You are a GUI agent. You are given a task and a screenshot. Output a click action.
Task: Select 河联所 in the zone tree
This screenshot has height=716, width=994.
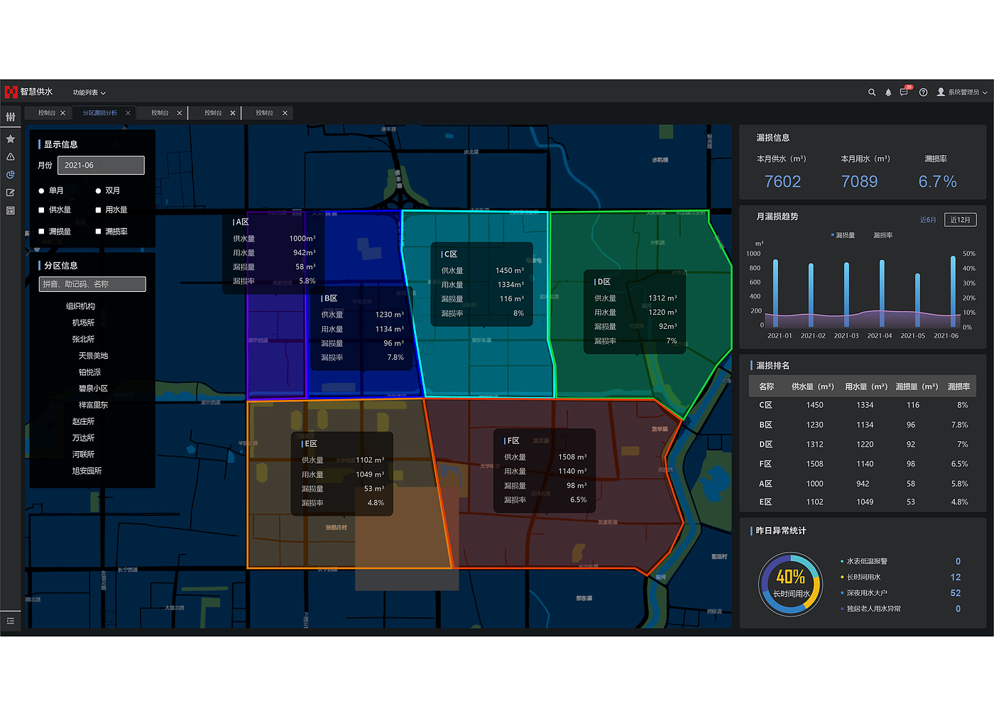[x=83, y=455]
